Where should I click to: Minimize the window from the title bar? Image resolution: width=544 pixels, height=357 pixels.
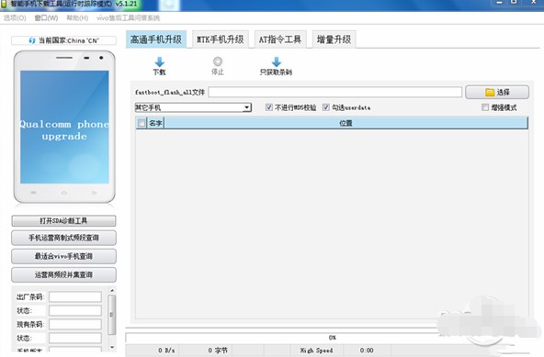pos(499,3)
